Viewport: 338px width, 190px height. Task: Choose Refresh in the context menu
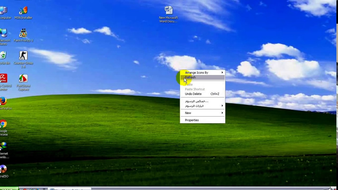(x=203, y=77)
